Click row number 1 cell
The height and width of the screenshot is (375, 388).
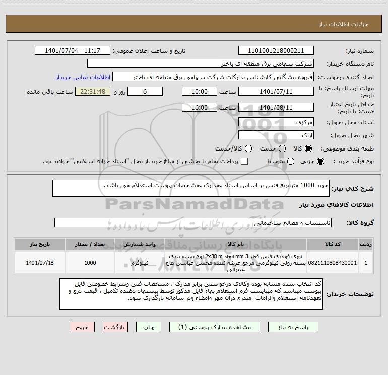[366, 263]
